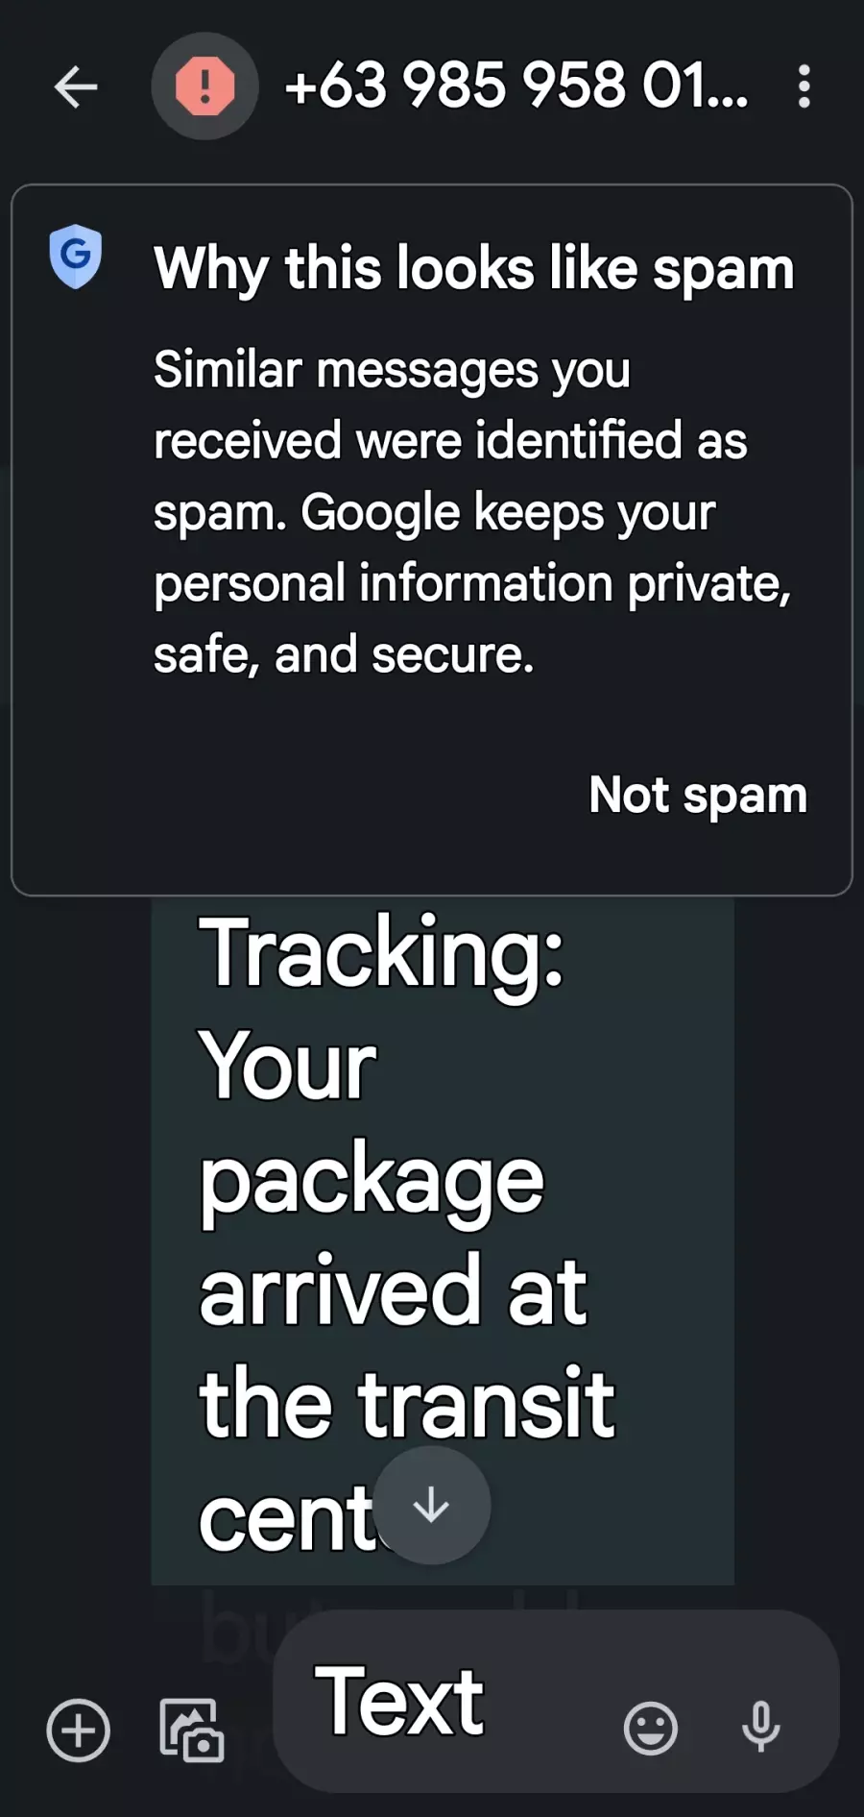Image resolution: width=864 pixels, height=1817 pixels.
Task: Jump to latest message with down arrow
Action: tap(432, 1505)
